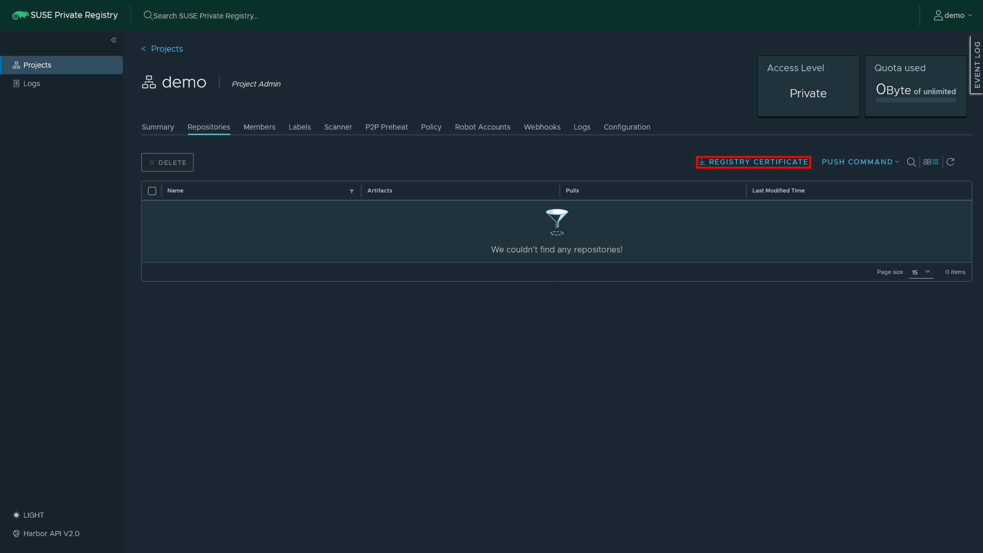Open the Name column filter icon
The height and width of the screenshot is (553, 983).
point(352,191)
